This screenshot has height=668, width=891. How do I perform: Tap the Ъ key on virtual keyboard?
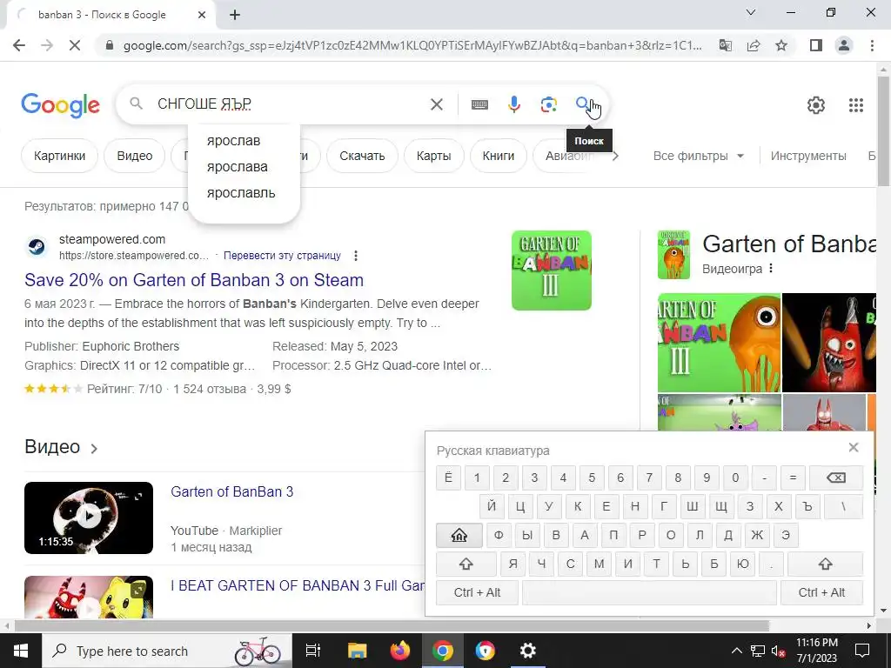807,506
